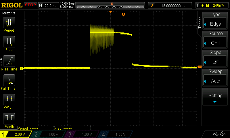The image size is (230, 138).
Task: Select the +Width measurement icon
Action: click(9, 99)
